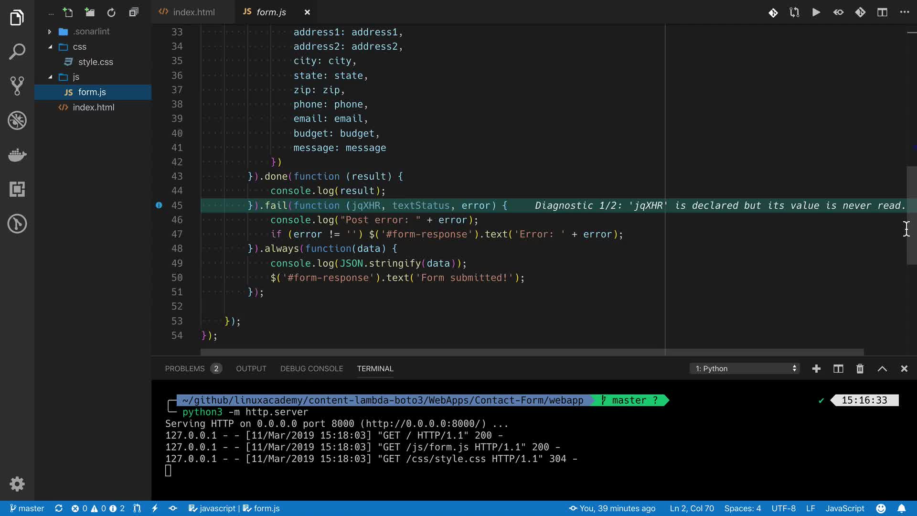Open the Search view in activity bar
917x516 pixels.
click(17, 52)
